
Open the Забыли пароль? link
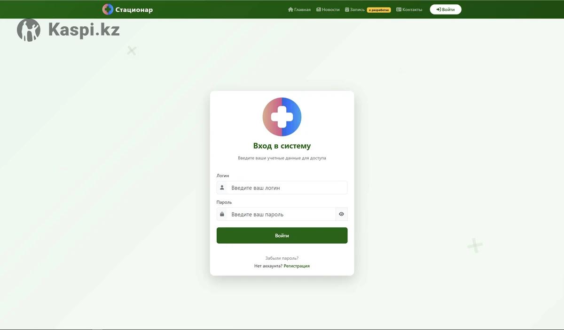[x=282, y=258]
